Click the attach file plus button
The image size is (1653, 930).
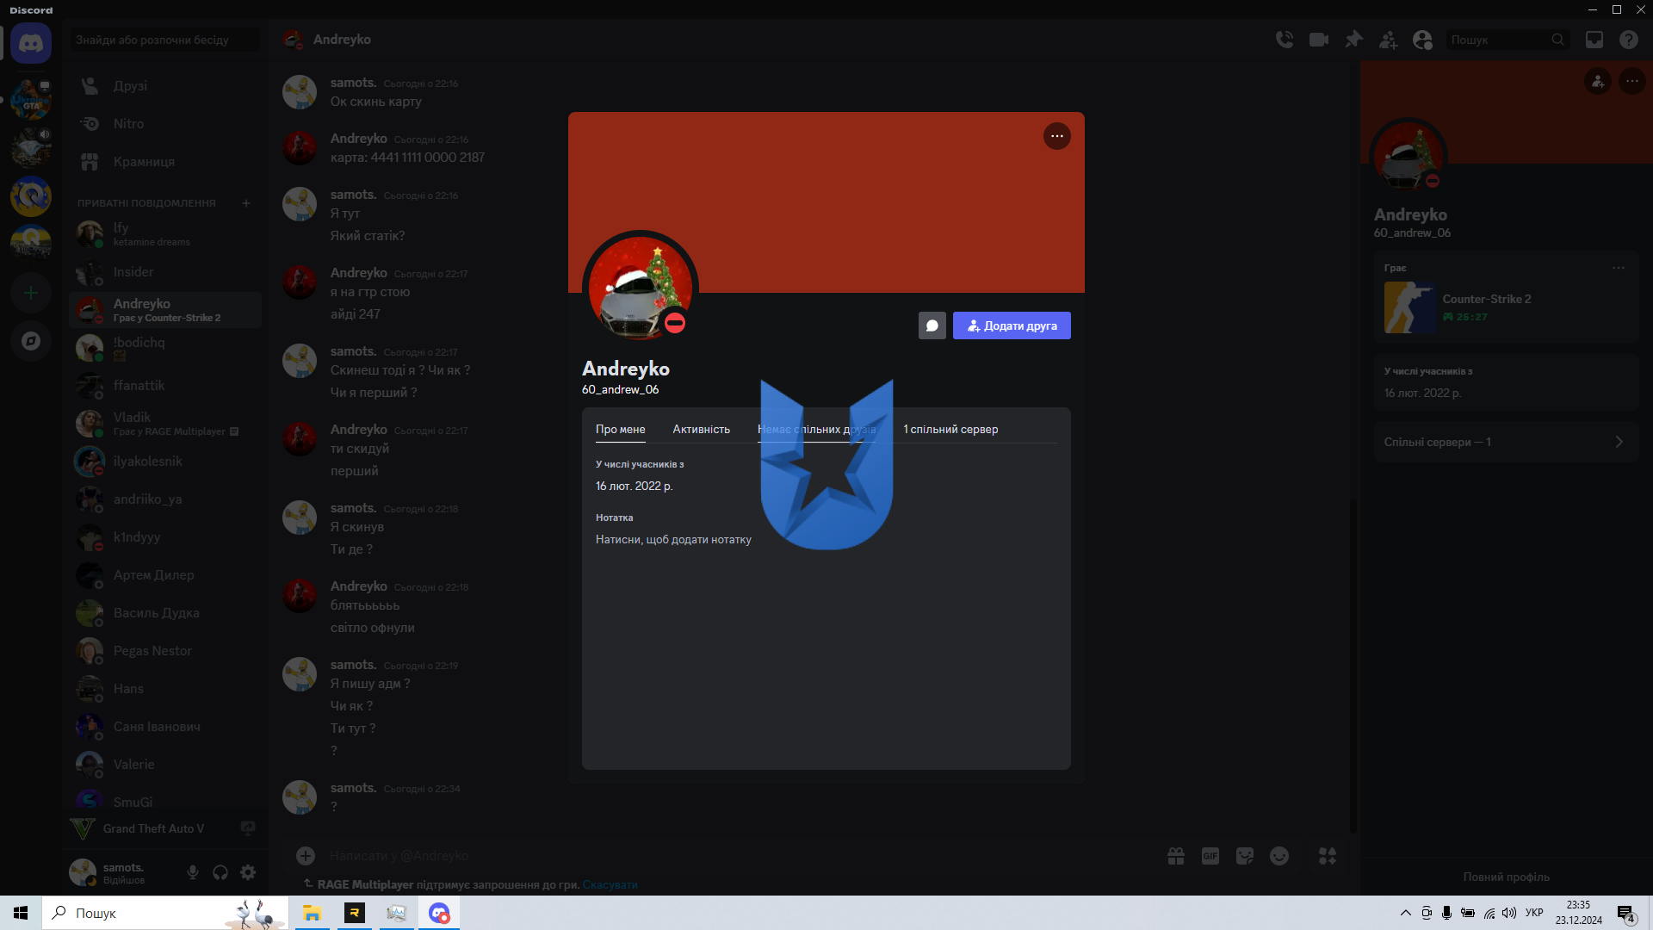click(306, 855)
